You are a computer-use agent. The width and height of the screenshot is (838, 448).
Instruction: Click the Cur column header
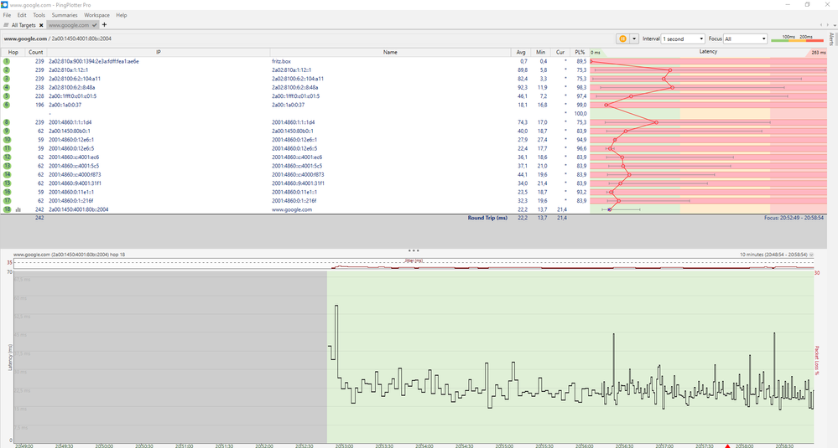coord(560,52)
